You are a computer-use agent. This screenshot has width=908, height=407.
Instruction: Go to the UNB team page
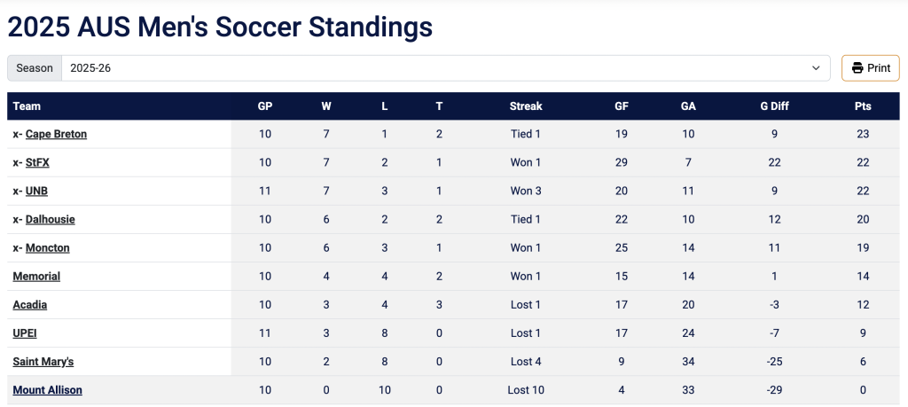tap(36, 191)
